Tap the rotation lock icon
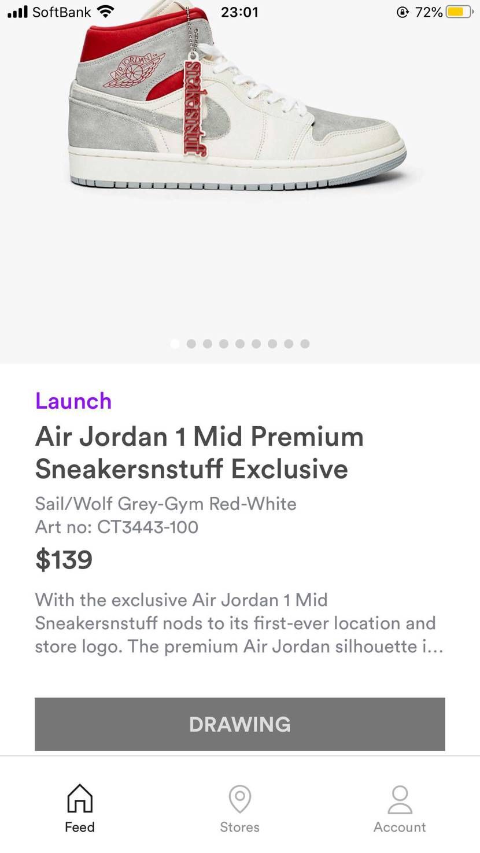Image resolution: width=480 pixels, height=853 pixels. [x=403, y=12]
